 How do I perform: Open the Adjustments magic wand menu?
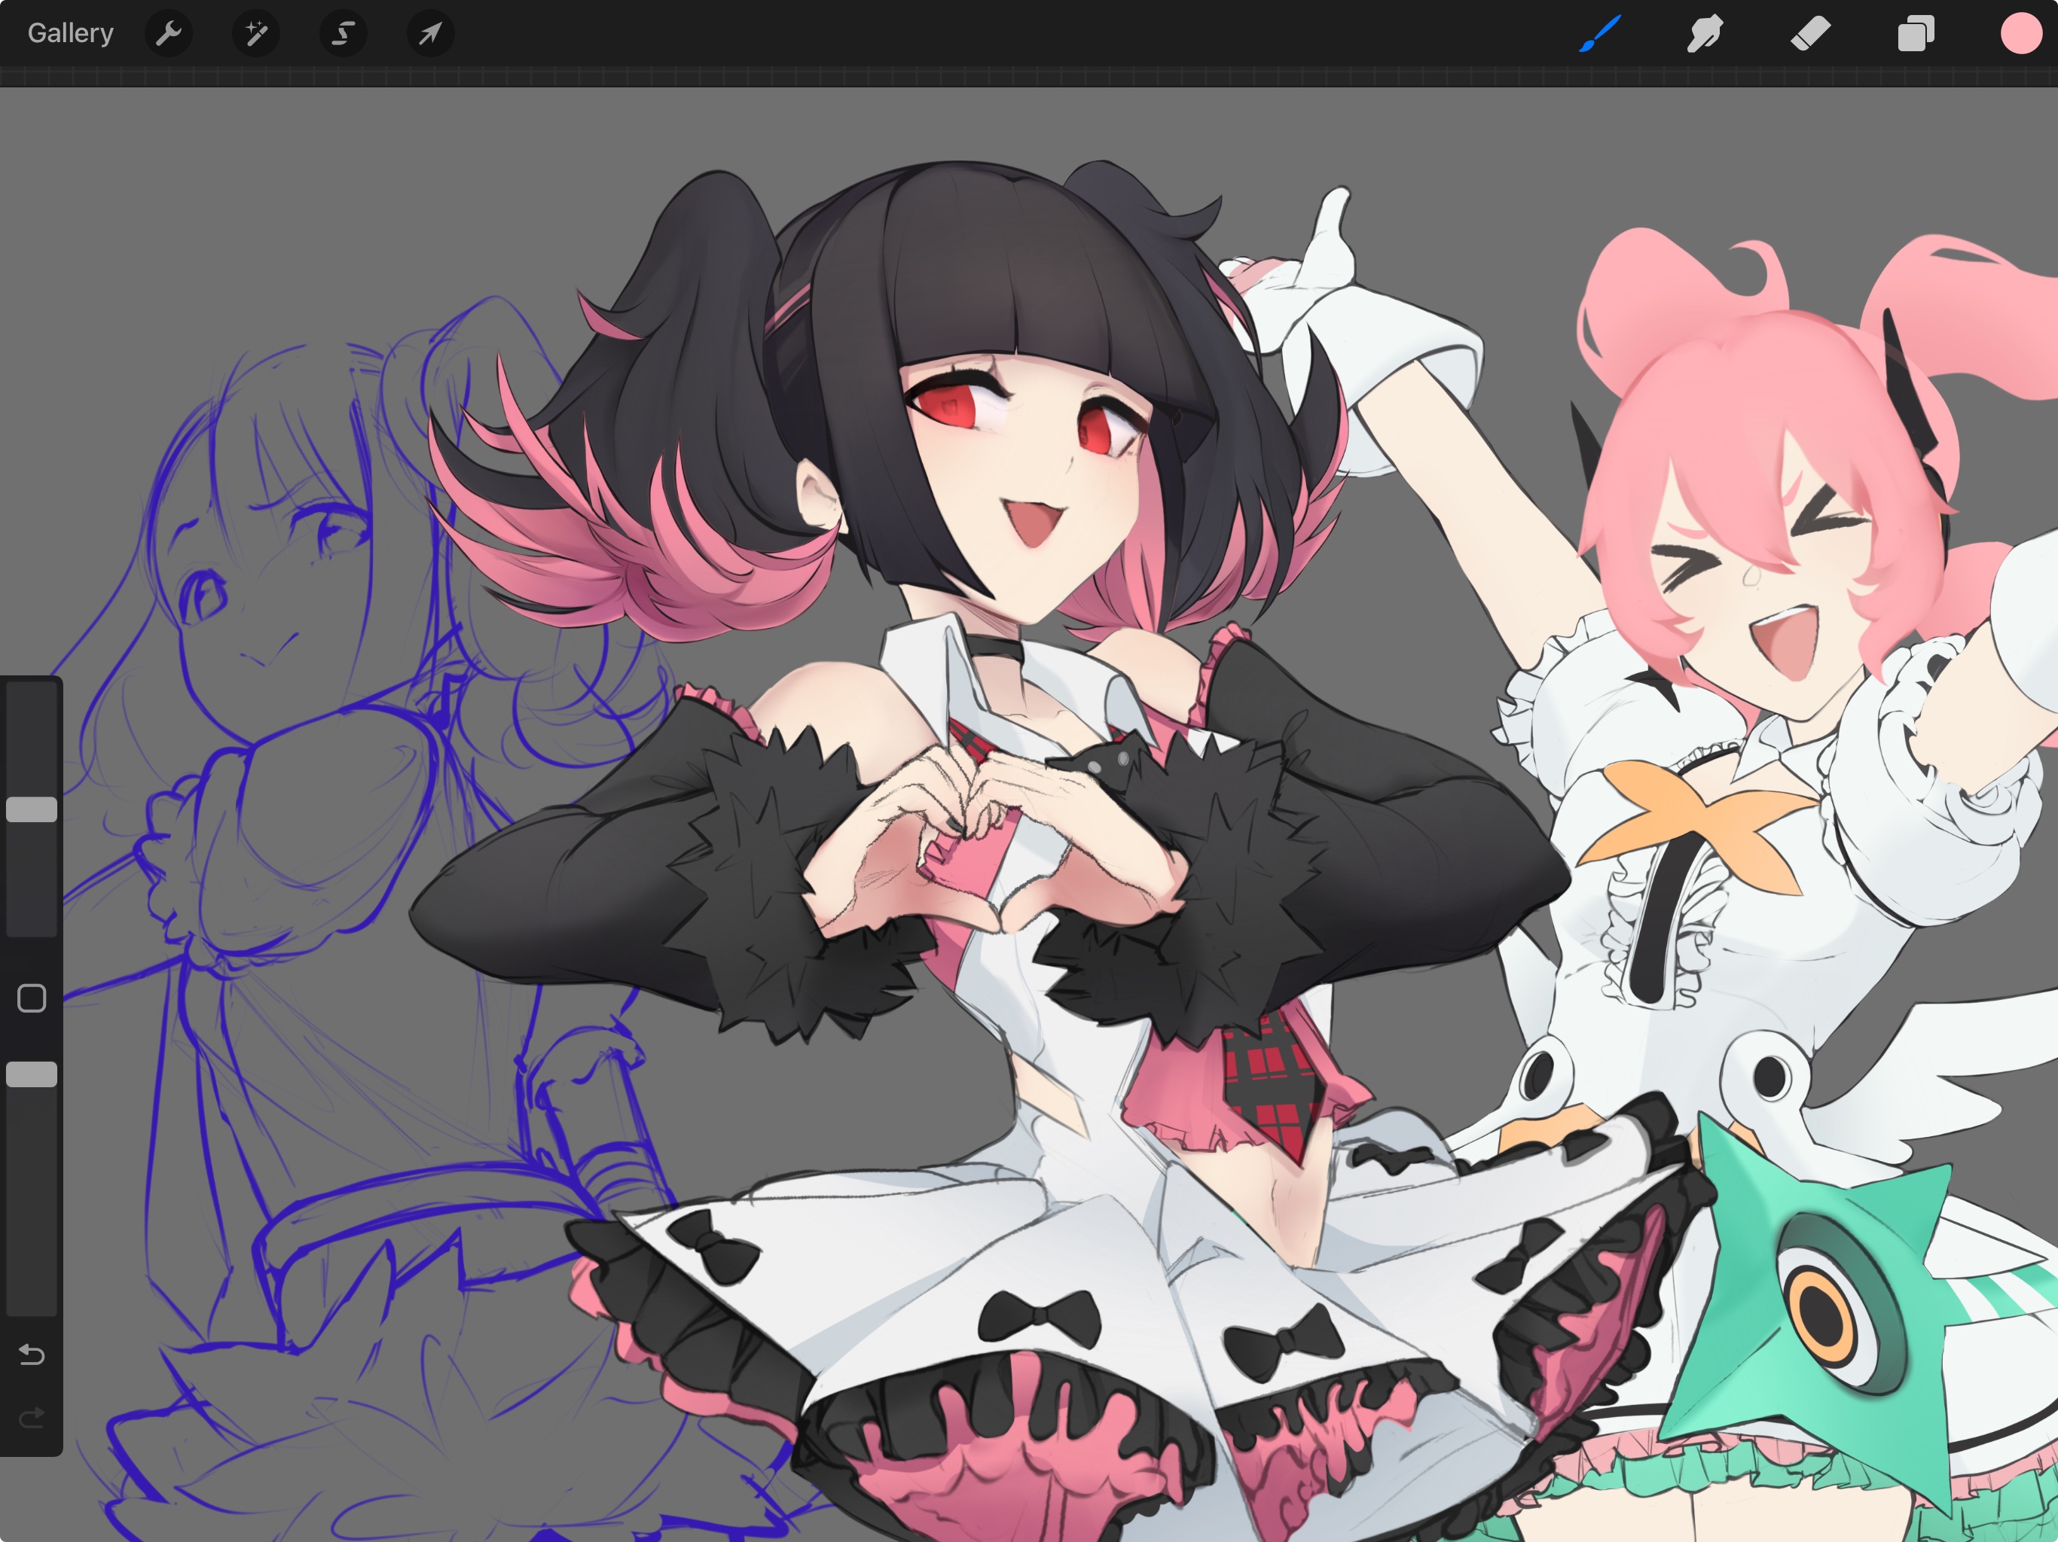pyautogui.click(x=256, y=35)
